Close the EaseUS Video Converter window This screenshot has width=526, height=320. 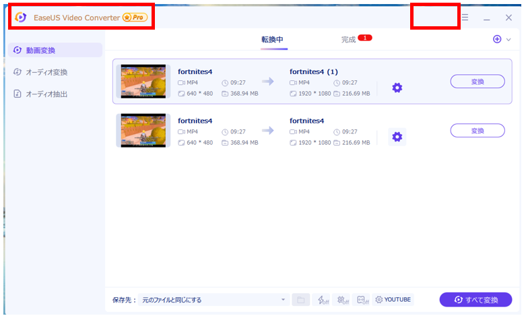(508, 18)
